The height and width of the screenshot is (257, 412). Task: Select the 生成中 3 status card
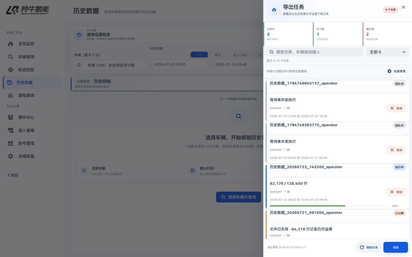point(288,34)
